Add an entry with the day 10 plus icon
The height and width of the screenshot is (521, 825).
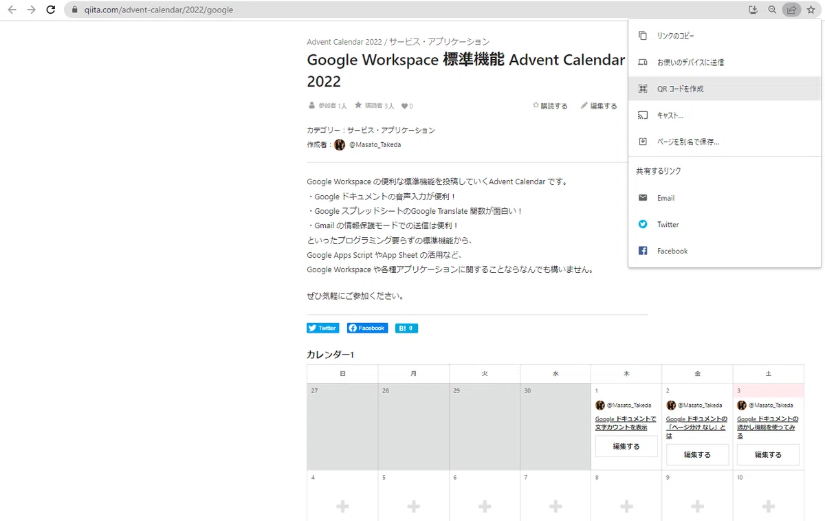click(769, 507)
